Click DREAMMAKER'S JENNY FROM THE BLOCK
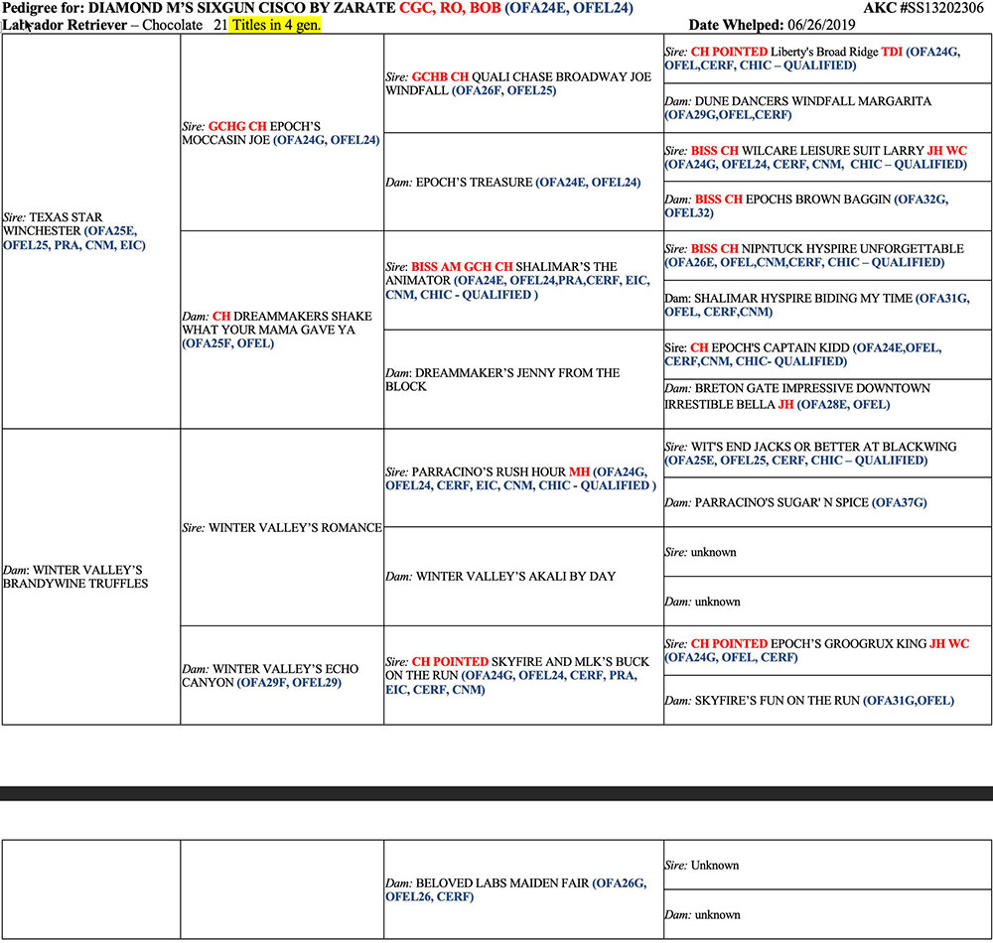The width and height of the screenshot is (993, 943). 502,379
